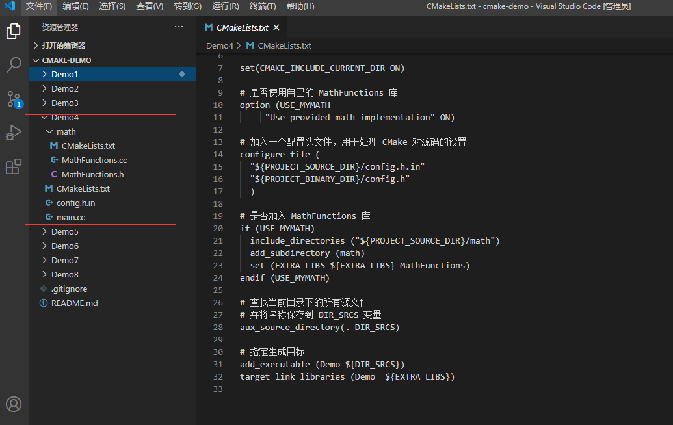The height and width of the screenshot is (425, 673).
Task: Click the 资源管理器 panel title
Action: click(60, 27)
